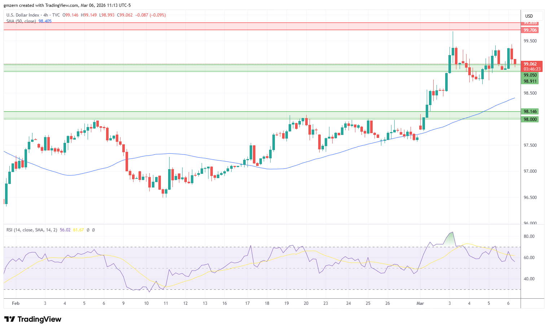
Task: Click the Mar label on the time axis
Action: tap(420, 303)
